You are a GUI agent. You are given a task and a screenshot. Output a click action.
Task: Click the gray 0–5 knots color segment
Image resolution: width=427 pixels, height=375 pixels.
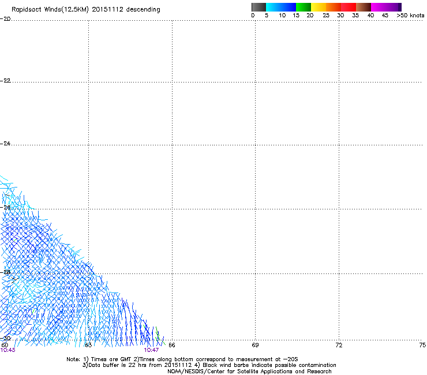click(259, 7)
